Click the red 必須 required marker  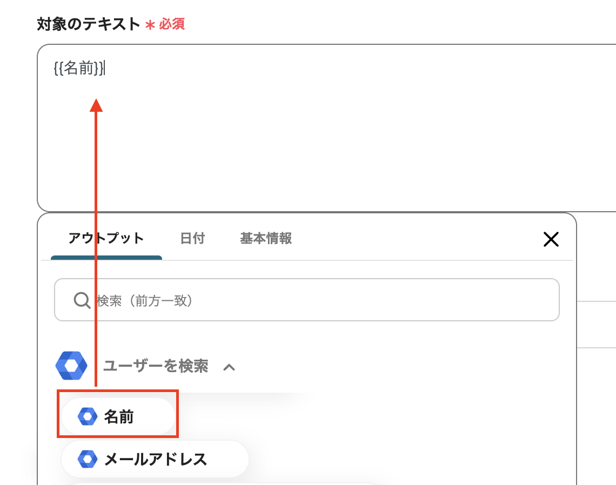(172, 24)
